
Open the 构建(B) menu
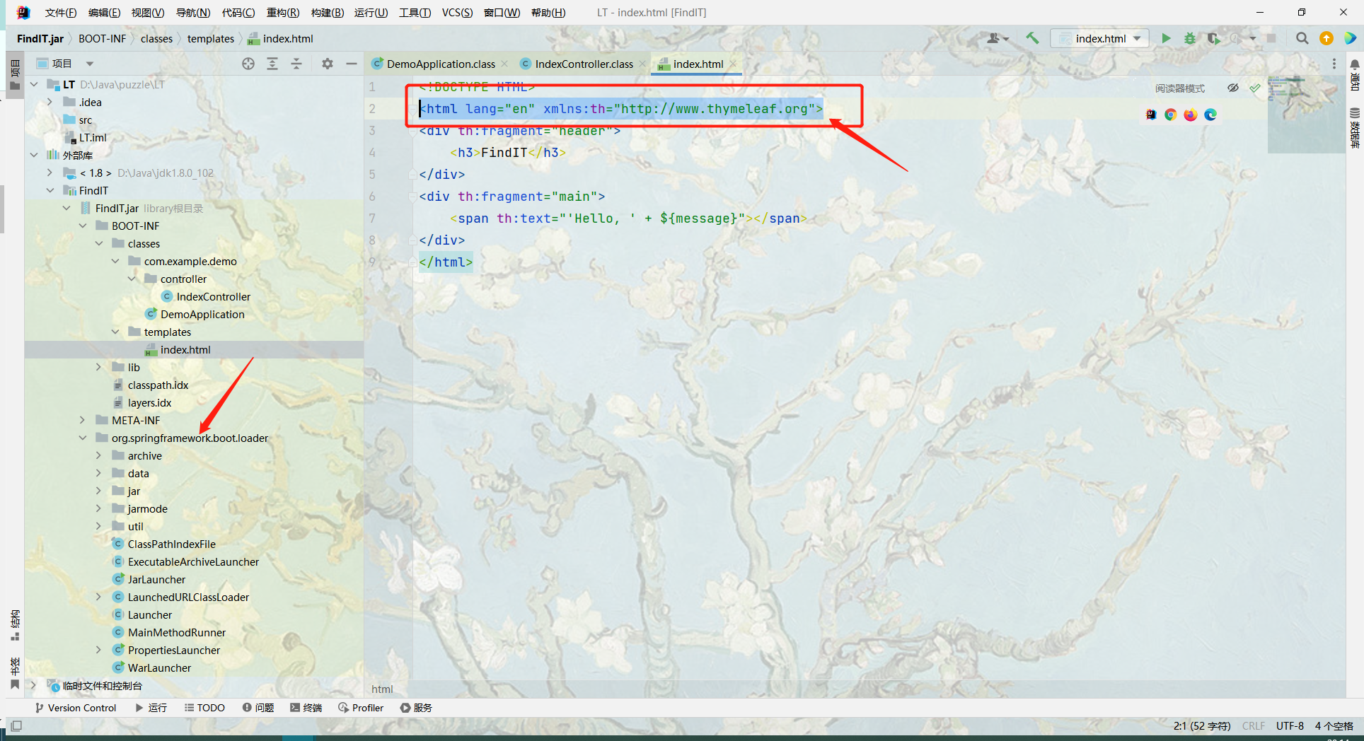coord(328,13)
